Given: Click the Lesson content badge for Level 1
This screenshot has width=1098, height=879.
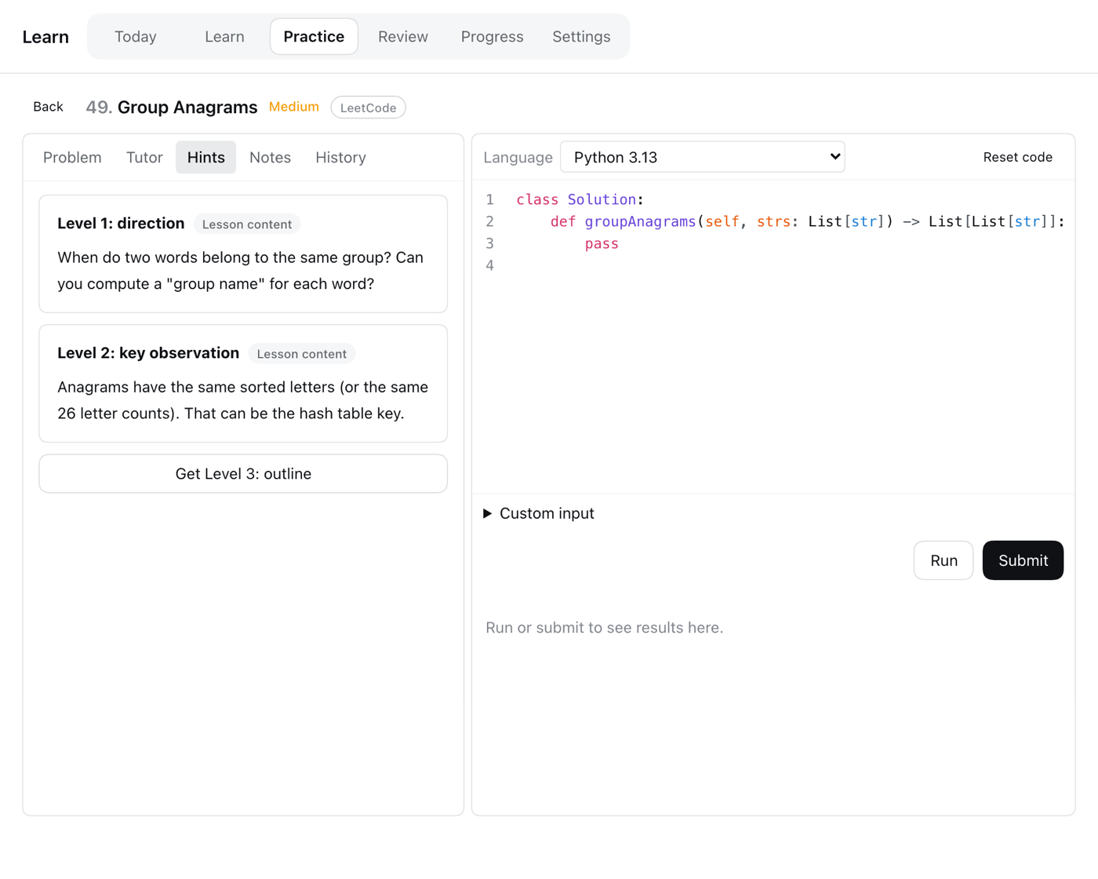Looking at the screenshot, I should coord(247,224).
